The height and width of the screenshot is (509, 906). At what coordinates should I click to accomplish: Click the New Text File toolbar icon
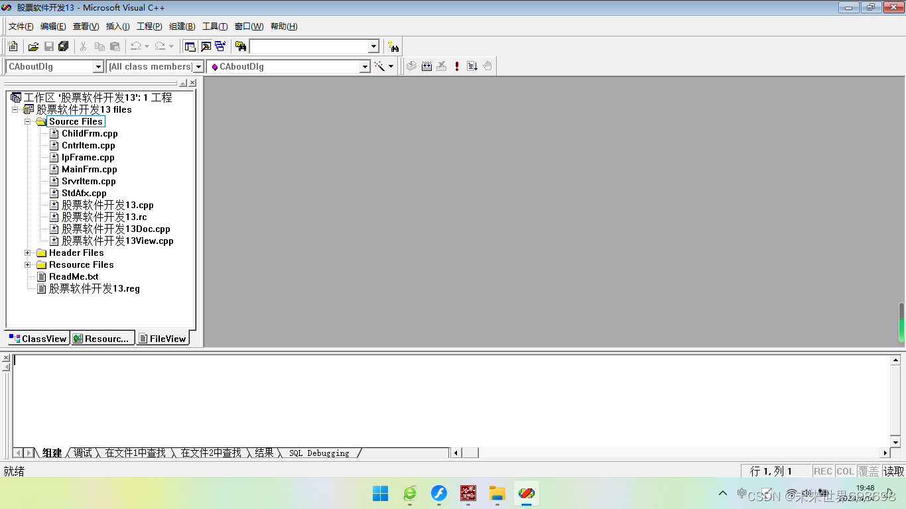pyautogui.click(x=13, y=46)
